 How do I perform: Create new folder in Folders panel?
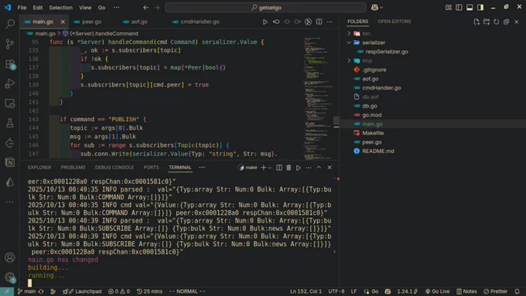click(x=487, y=22)
